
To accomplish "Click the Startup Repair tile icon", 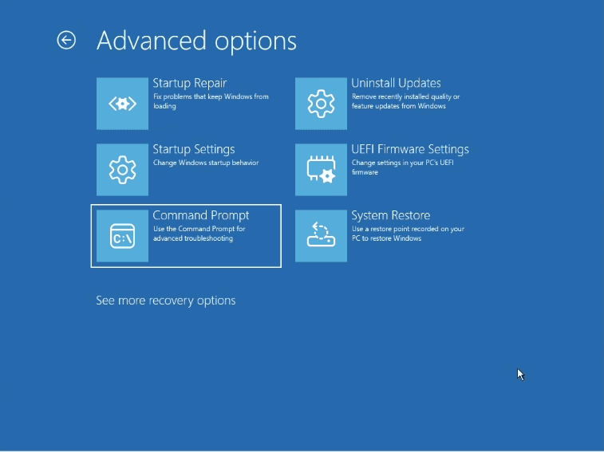I will tap(122, 104).
